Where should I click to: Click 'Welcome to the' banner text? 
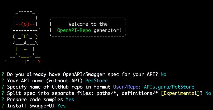tap(88, 24)
